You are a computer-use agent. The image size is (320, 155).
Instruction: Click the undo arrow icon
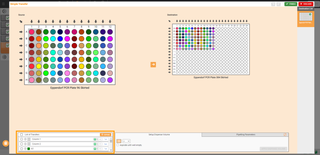(274, 4)
